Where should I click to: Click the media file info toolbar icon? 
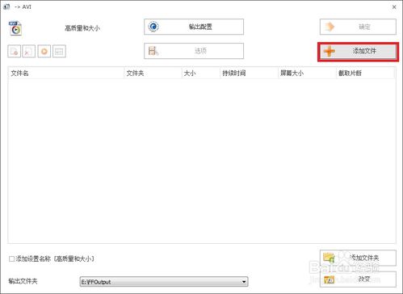[x=59, y=51]
